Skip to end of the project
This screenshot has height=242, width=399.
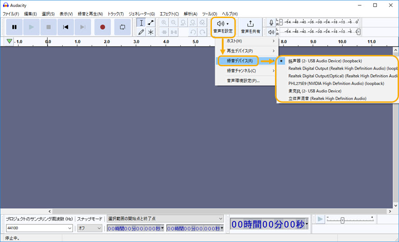pyautogui.click(x=83, y=27)
